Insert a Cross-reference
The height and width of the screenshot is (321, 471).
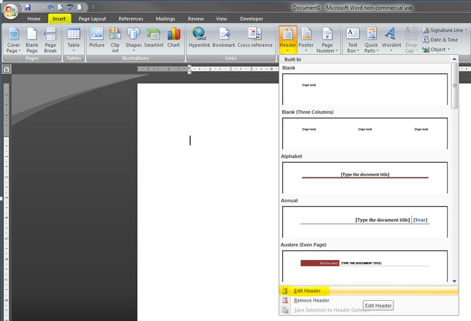(255, 38)
